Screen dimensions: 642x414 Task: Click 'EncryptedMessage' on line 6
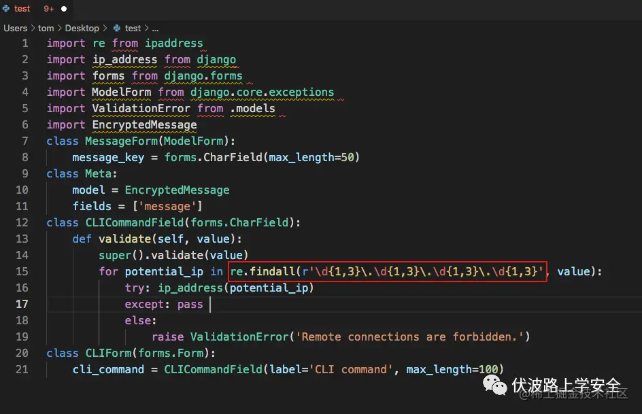(x=145, y=125)
